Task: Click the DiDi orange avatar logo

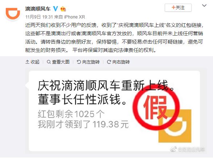Action: point(13,13)
